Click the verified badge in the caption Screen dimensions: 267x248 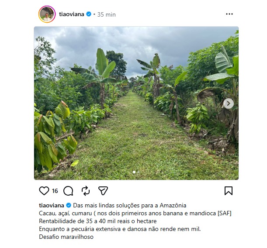coord(69,205)
